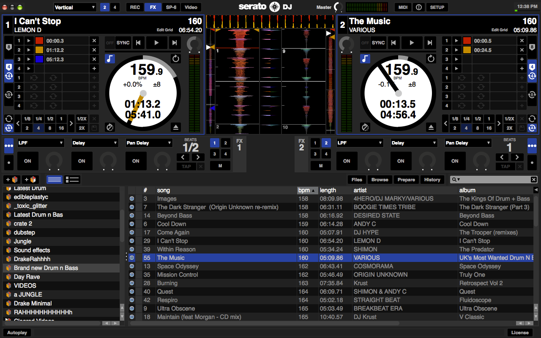Enable repeat on deck 1 platter
The image size is (541, 338).
176,59
